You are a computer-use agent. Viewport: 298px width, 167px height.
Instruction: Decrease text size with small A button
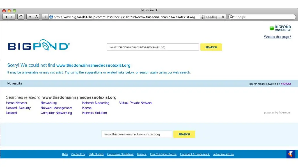(30, 17)
